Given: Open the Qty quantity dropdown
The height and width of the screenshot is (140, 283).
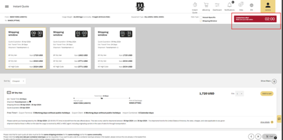Looking at the screenshot, I should 240,93.
